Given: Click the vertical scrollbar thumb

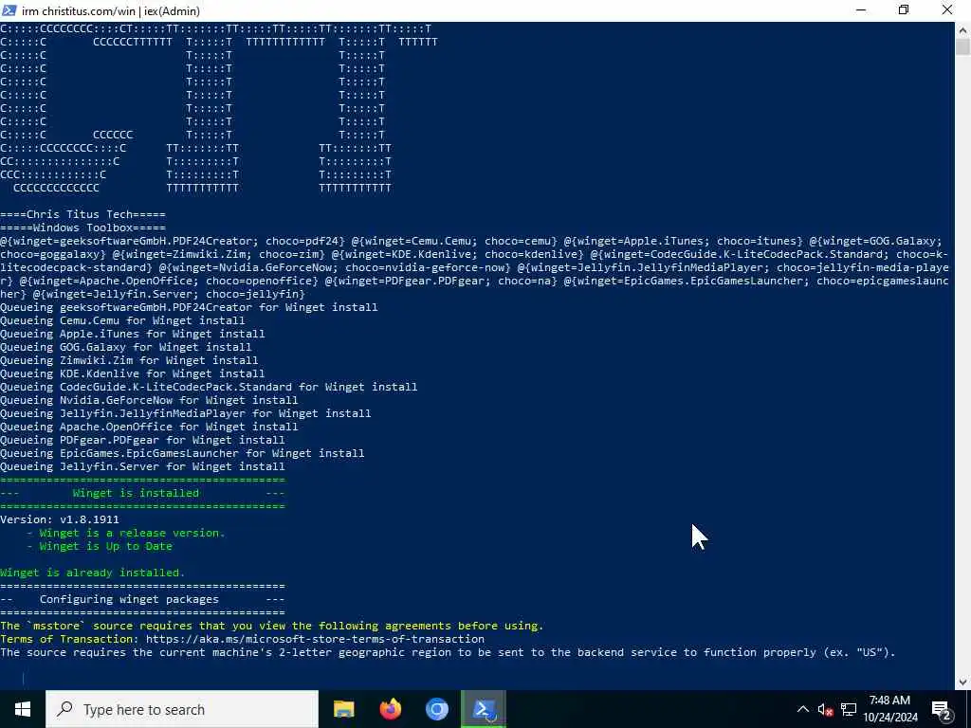Looking at the screenshot, I should (x=963, y=46).
